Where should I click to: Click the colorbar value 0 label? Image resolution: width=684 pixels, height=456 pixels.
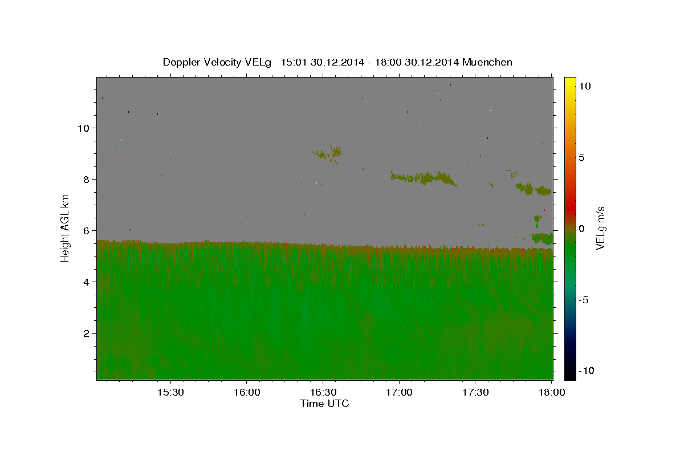pos(581,229)
